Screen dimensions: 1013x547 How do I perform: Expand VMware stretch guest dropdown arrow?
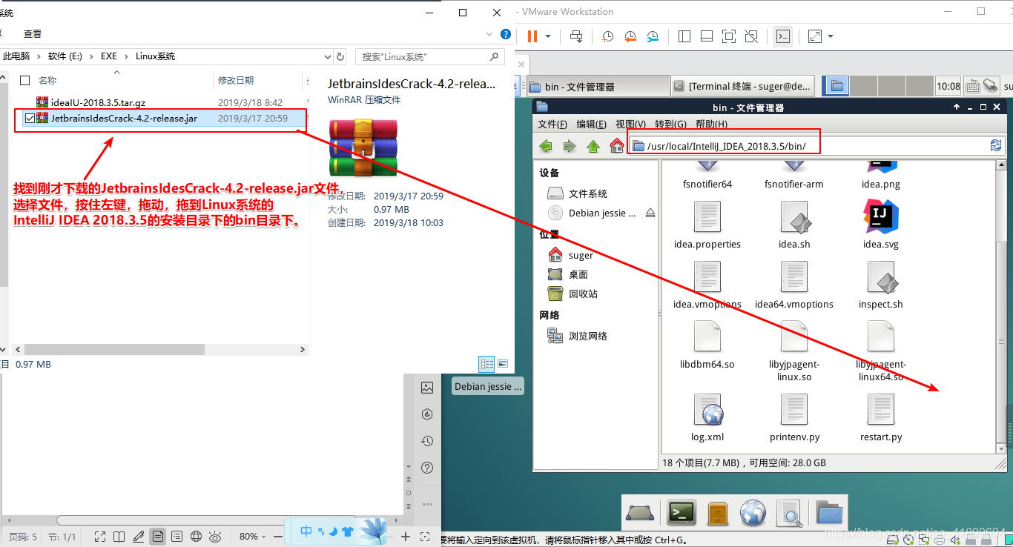coord(831,36)
